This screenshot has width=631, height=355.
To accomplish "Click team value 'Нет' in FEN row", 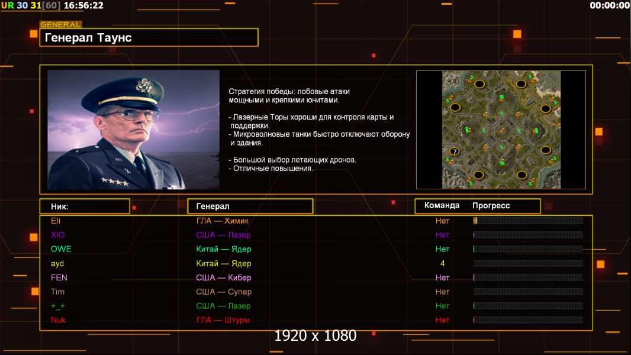I will pyautogui.click(x=442, y=277).
